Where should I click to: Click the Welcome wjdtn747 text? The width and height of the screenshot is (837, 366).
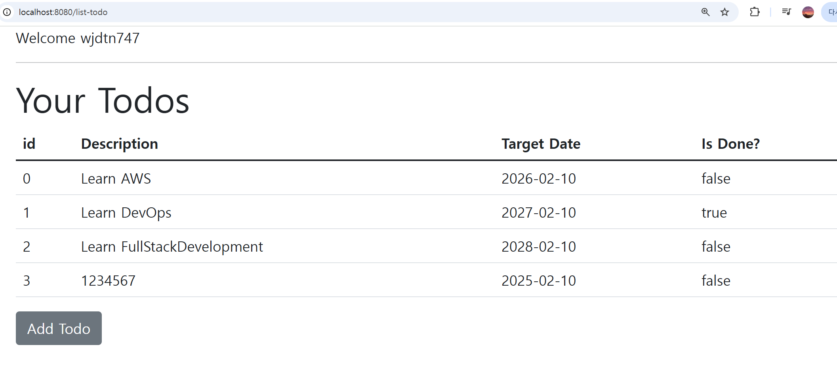coord(78,38)
